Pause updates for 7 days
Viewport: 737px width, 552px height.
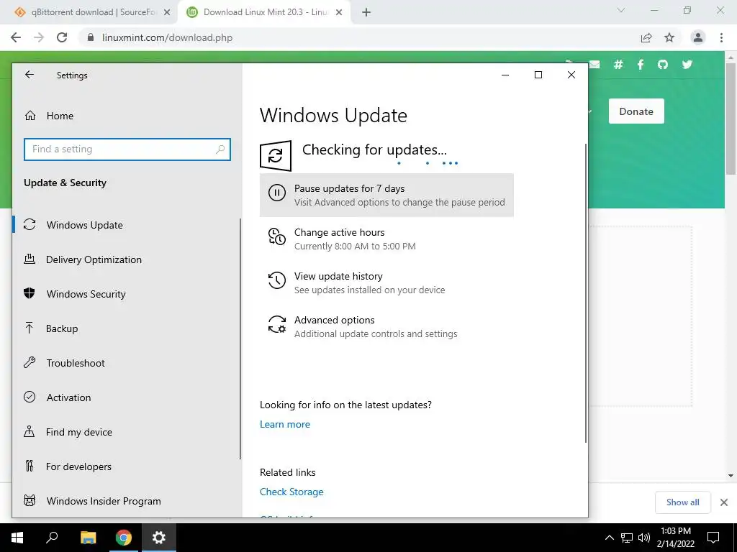coord(386,195)
